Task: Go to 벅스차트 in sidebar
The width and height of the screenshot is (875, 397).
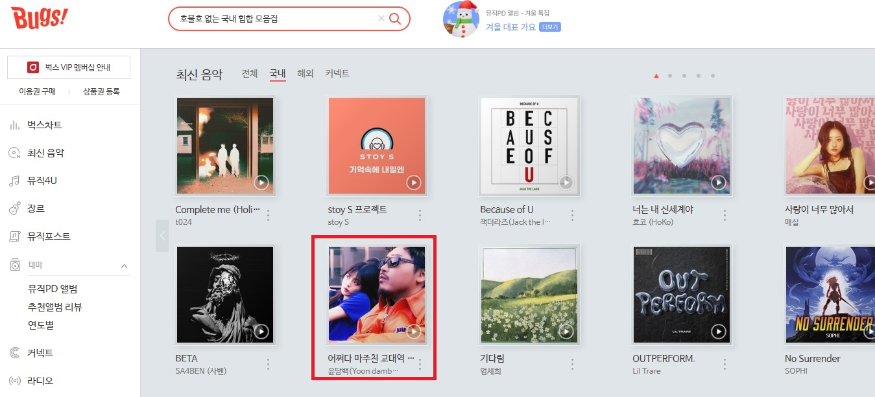Action: click(45, 125)
